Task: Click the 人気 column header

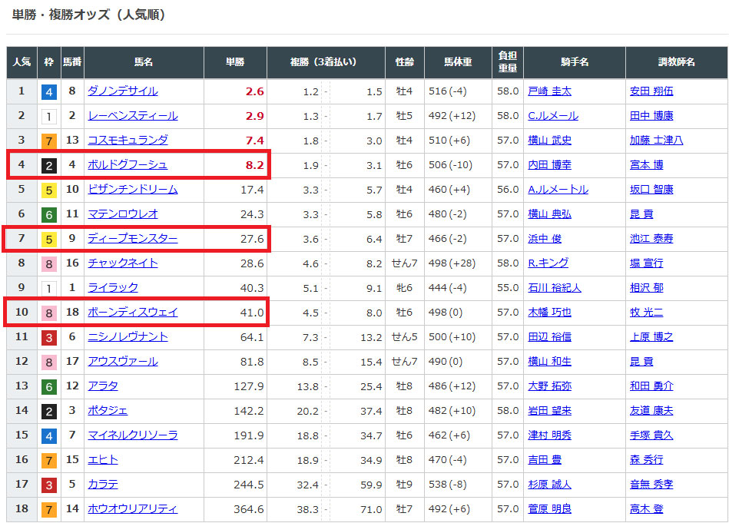Action: [x=22, y=62]
